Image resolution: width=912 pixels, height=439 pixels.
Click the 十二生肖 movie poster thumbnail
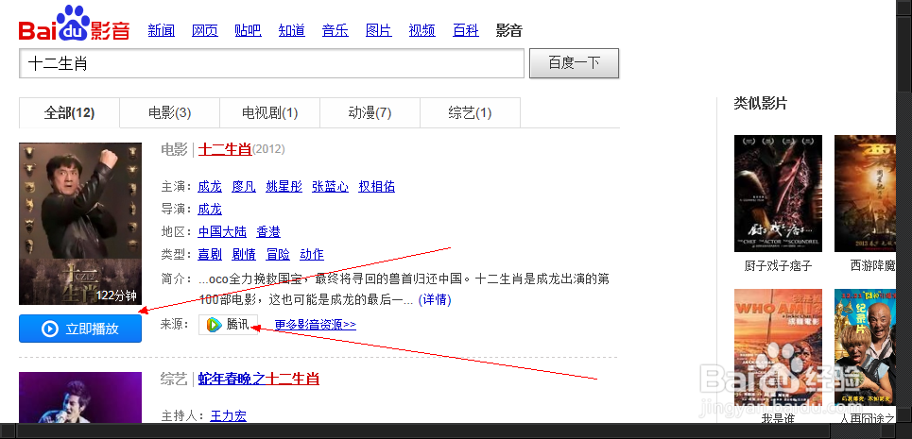(80, 224)
